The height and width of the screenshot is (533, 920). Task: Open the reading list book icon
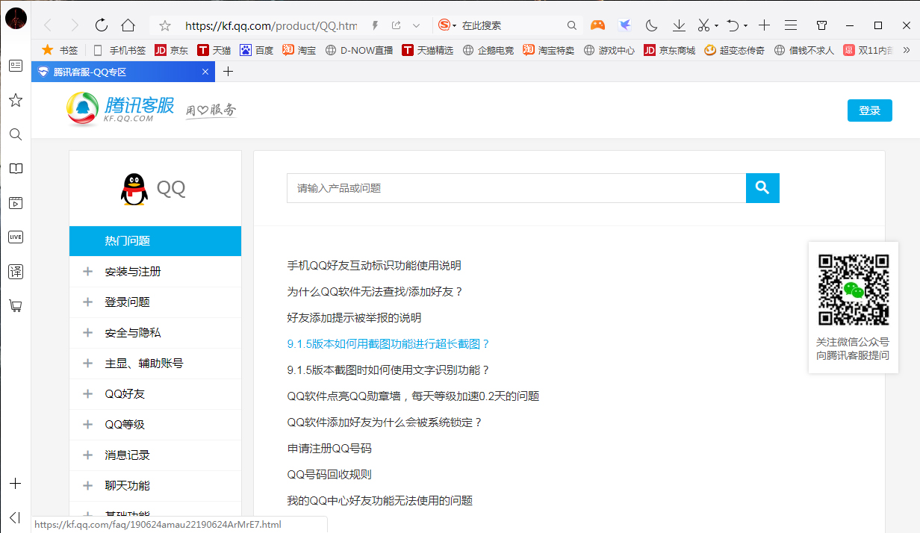tap(16, 169)
